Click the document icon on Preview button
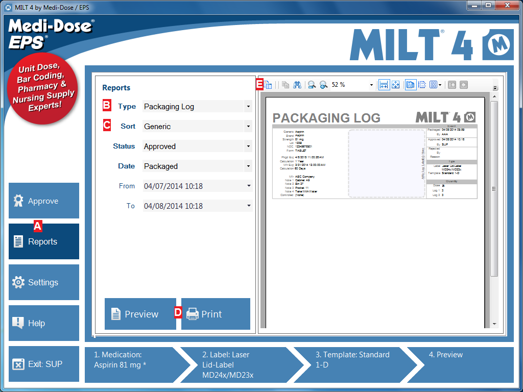This screenshot has width=523, height=392. 116,314
